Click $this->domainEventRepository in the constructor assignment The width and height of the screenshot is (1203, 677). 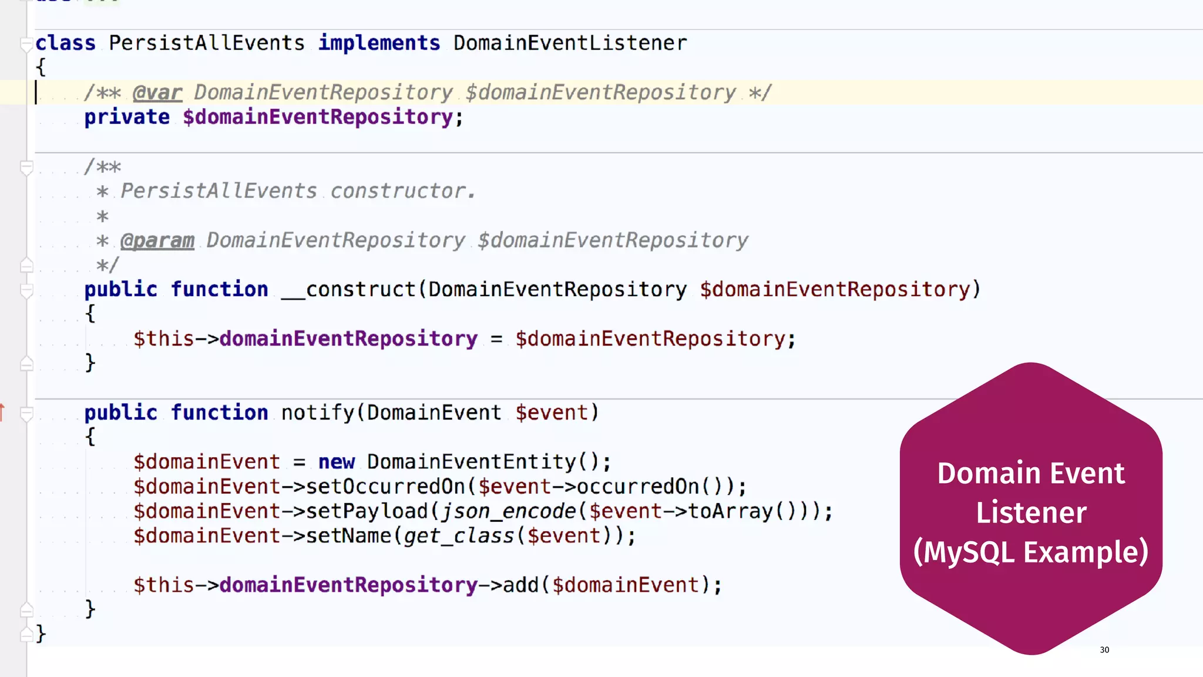pos(305,338)
